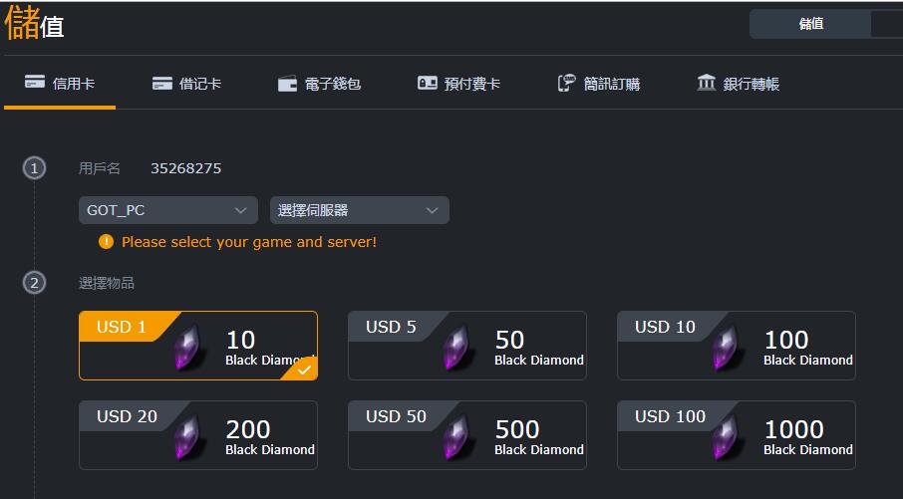Click the prepaid card icon beside 預付費卡
903x499 pixels.
tap(428, 83)
